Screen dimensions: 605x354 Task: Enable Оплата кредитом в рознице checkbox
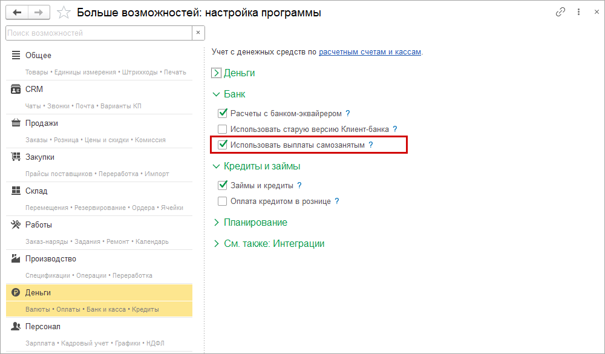[223, 202]
